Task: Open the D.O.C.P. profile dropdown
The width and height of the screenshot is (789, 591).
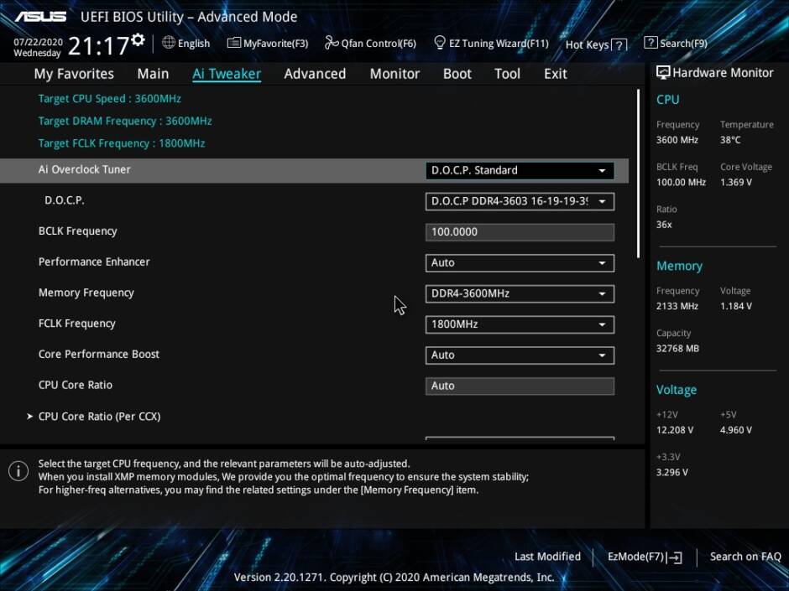Action: (520, 201)
